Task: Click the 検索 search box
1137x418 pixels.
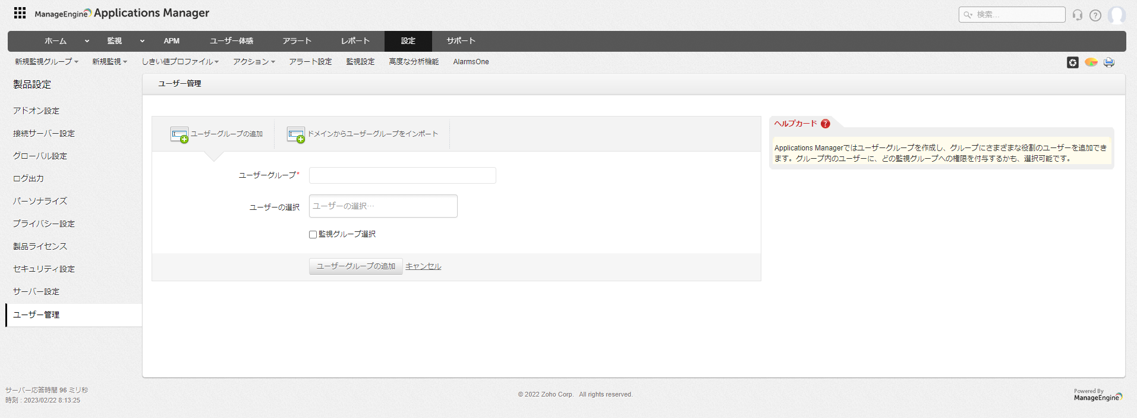Action: (1012, 15)
